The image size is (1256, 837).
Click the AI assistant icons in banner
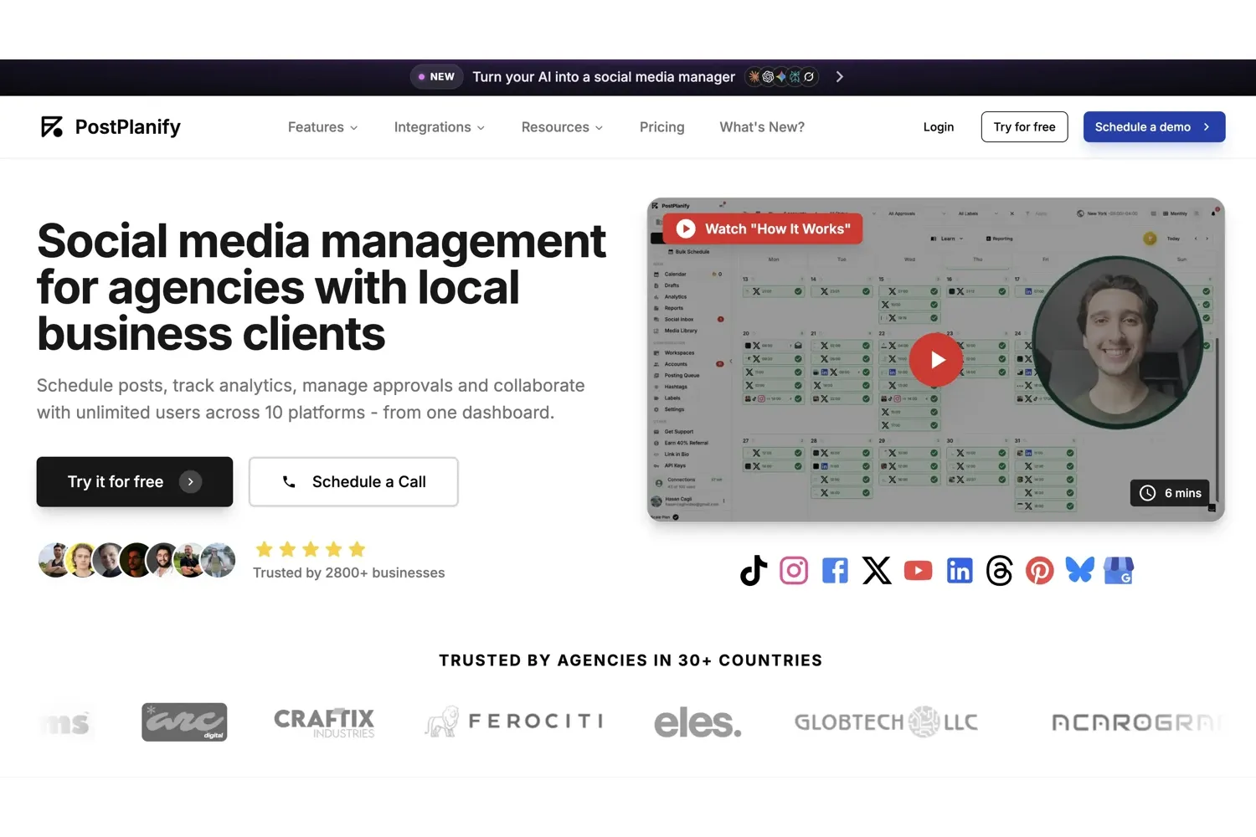(782, 77)
